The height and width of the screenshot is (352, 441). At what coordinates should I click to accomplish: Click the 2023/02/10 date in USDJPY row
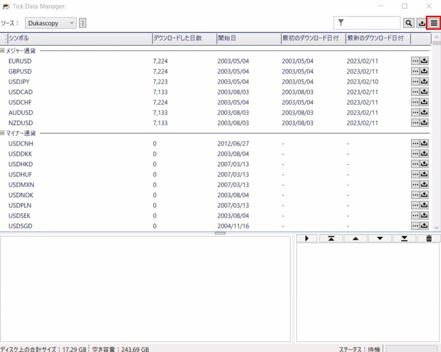coord(362,82)
